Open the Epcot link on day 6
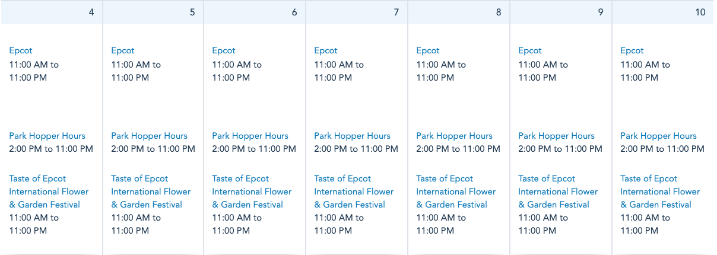 pos(224,50)
